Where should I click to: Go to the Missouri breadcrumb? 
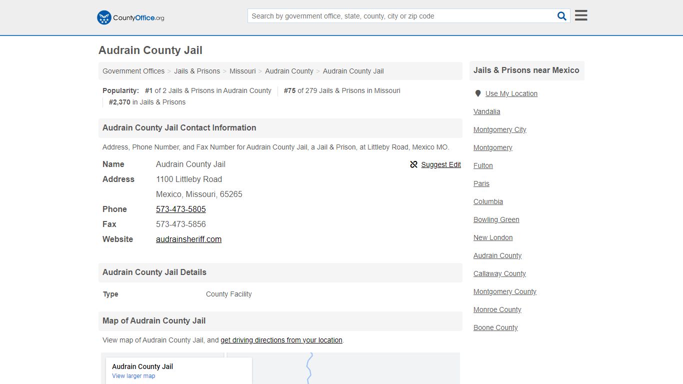tap(242, 71)
